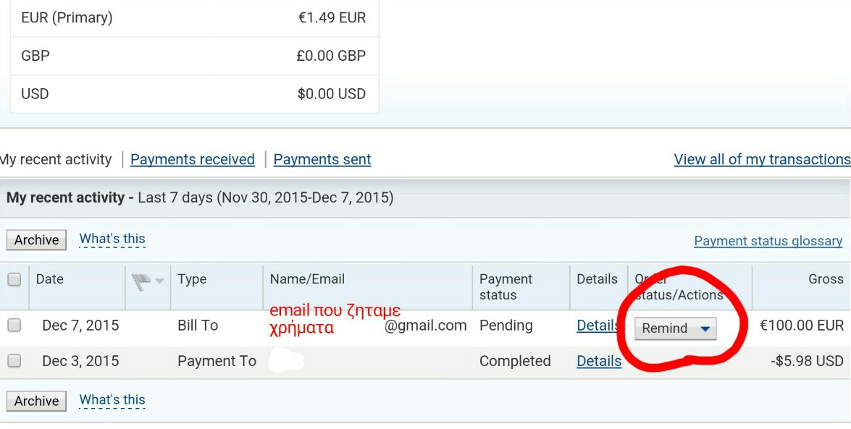Click the bottom Archive button

pyautogui.click(x=36, y=401)
